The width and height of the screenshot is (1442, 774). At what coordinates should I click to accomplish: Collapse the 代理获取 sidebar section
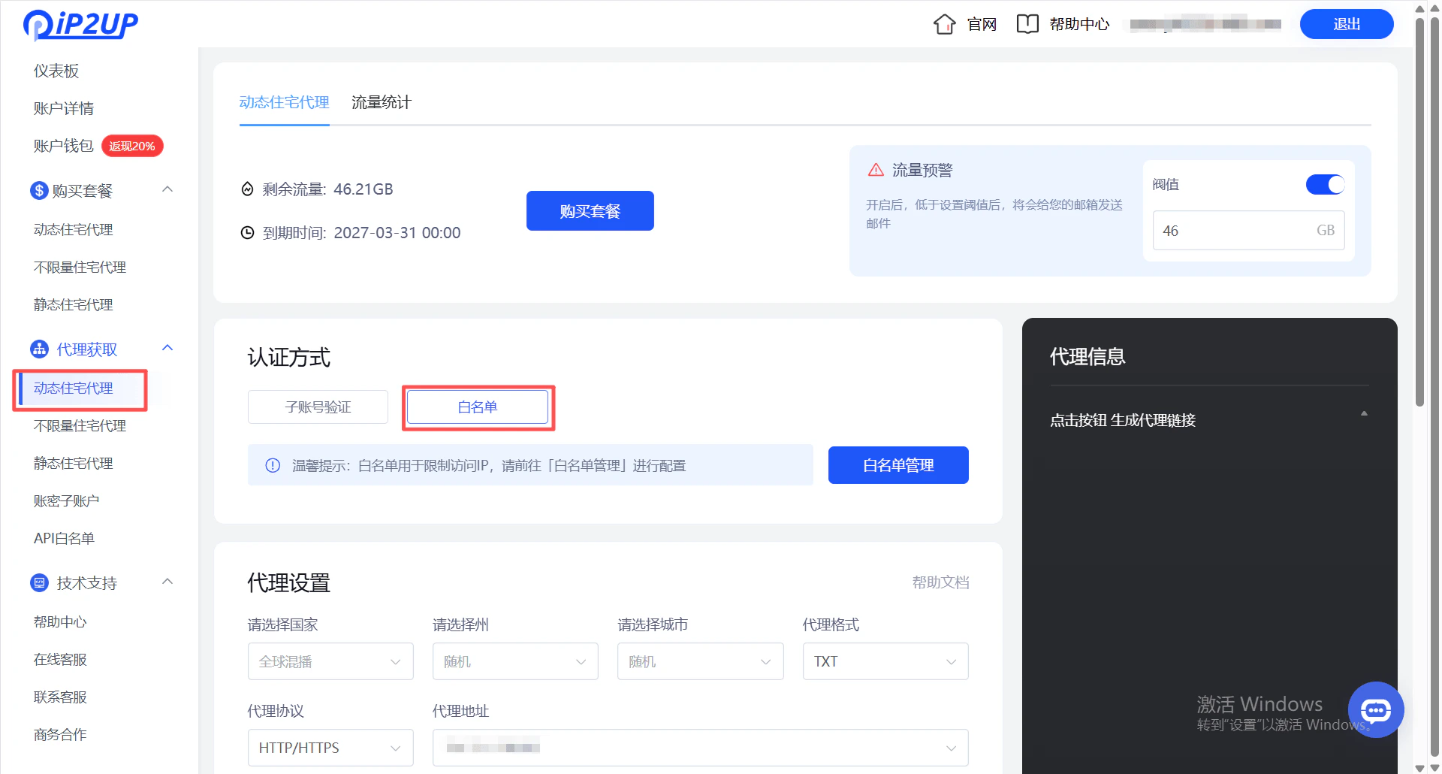tap(167, 348)
